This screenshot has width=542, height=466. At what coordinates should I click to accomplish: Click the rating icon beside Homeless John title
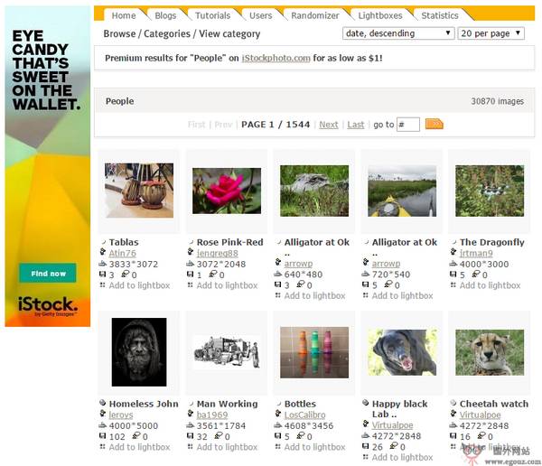(103, 403)
